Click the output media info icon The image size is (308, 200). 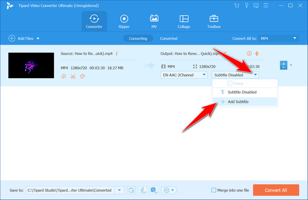pyautogui.click(x=249, y=53)
